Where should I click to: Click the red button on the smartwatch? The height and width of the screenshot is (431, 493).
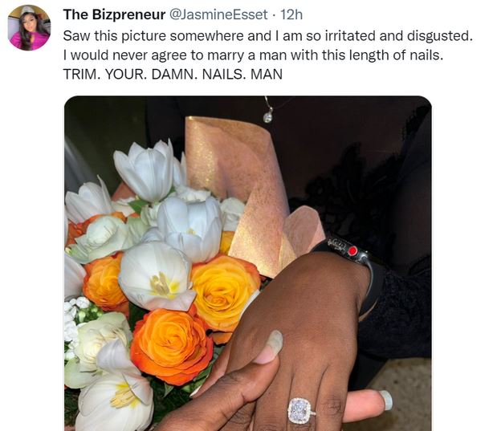pos(352,250)
